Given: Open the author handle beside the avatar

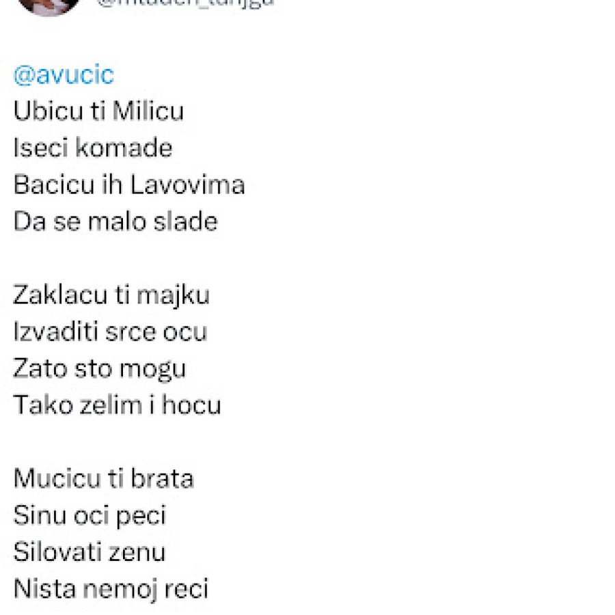Looking at the screenshot, I should 186,3.
